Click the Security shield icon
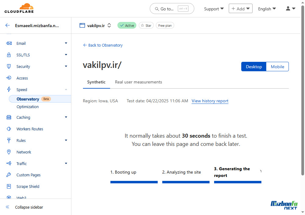 9,66
